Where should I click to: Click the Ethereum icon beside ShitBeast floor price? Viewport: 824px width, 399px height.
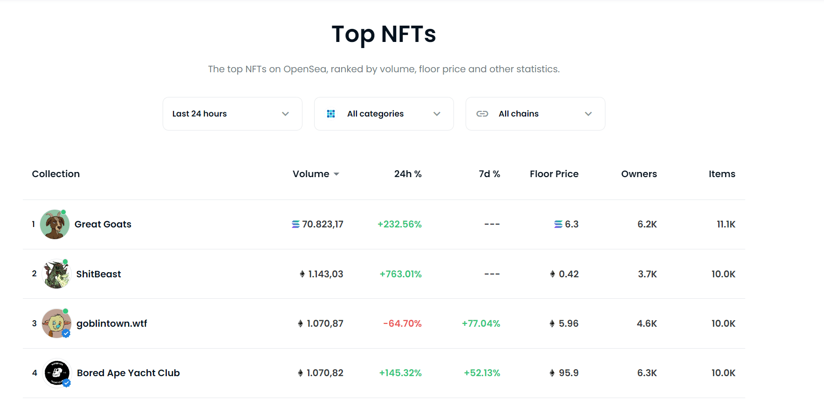[x=552, y=274]
